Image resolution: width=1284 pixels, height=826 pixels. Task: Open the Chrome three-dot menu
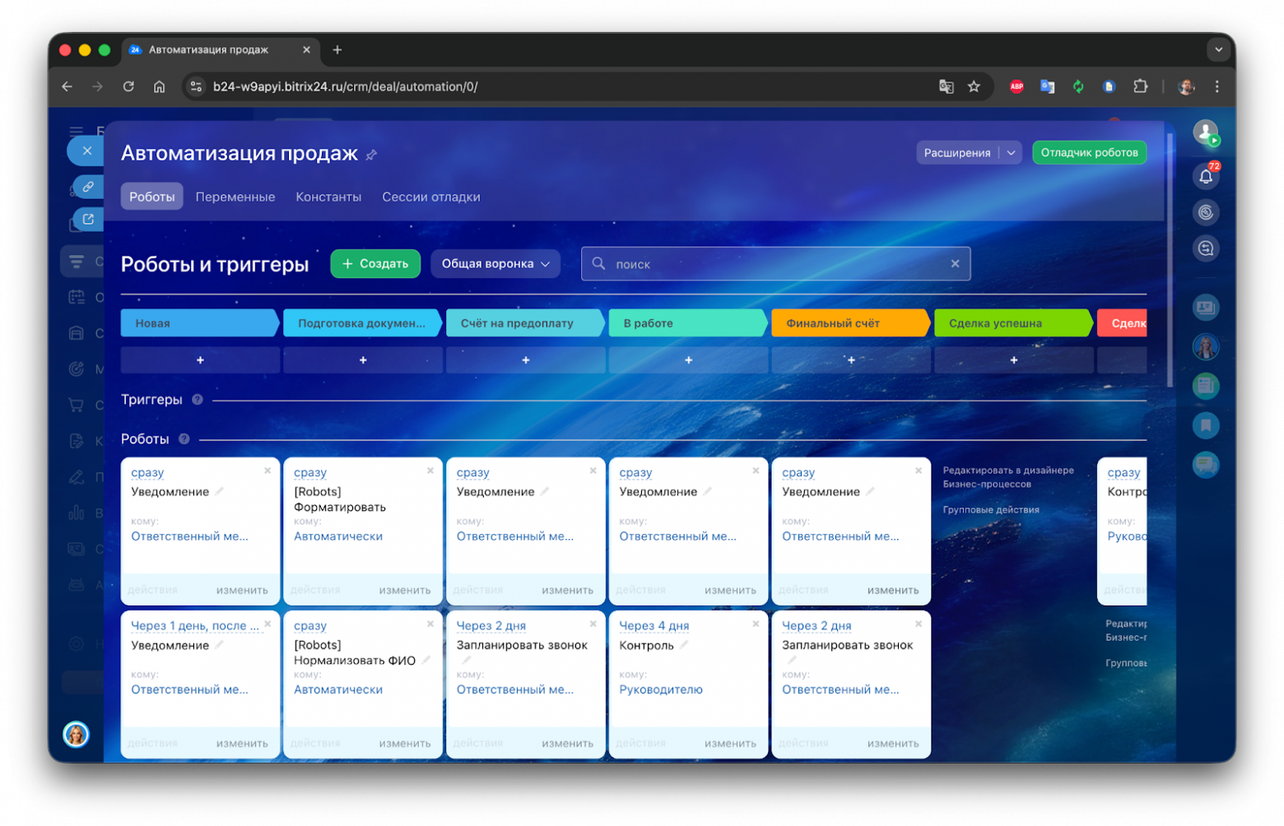click(1217, 86)
